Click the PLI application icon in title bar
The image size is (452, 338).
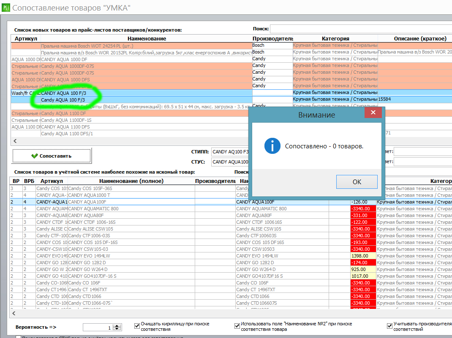(x=6, y=7)
